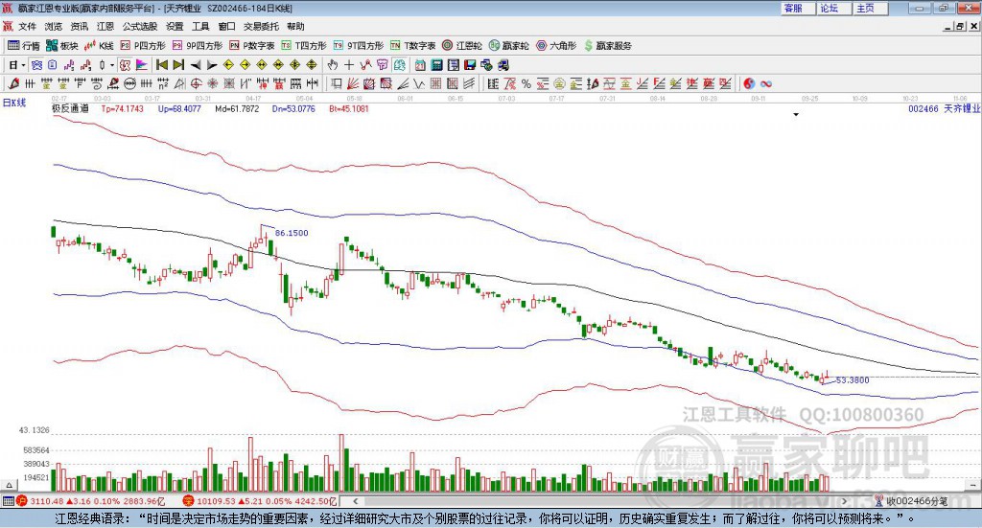Open the 帮助 menu
Screen dimensions: 982x528
coord(295,26)
